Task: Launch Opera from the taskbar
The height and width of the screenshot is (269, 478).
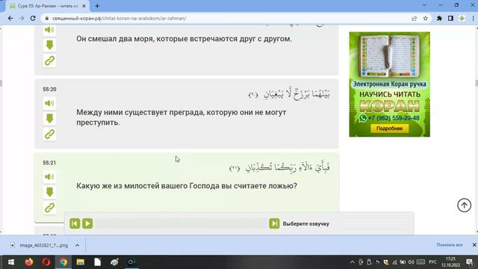Action: (x=46, y=262)
